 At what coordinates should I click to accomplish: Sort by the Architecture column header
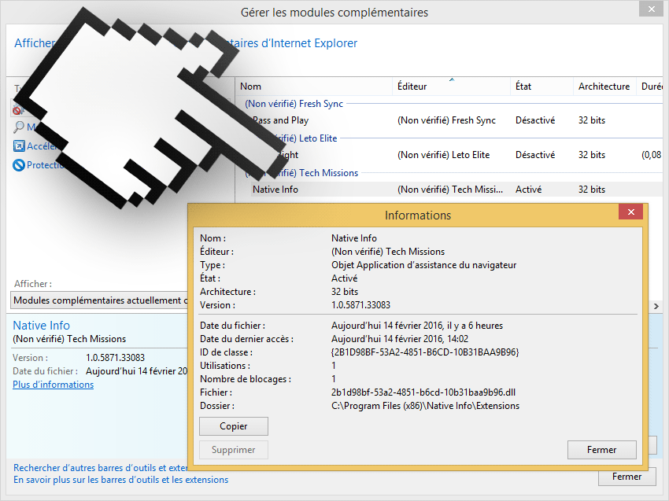tap(604, 87)
